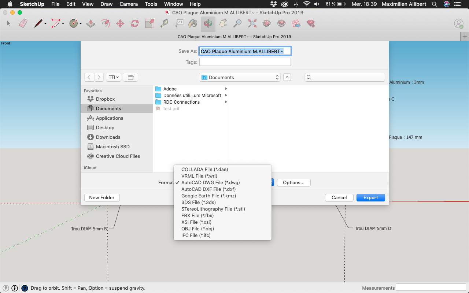Open the Extension Warehouse icon
Screen dimensions: 469x293
[x=281, y=24]
